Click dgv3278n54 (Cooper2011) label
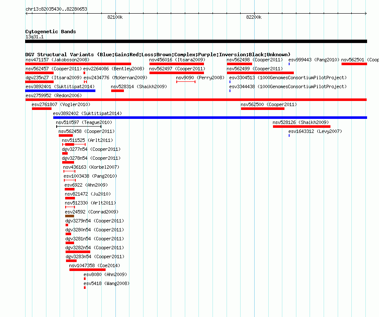Viewport: 379px width, 317px height. point(91,158)
